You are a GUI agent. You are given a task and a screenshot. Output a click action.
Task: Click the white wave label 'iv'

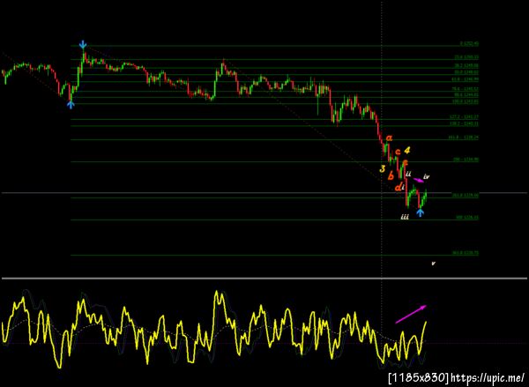427,176
